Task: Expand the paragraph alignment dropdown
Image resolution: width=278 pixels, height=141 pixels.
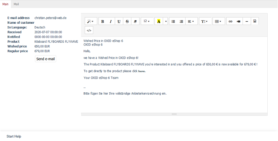Action: tap(191, 21)
